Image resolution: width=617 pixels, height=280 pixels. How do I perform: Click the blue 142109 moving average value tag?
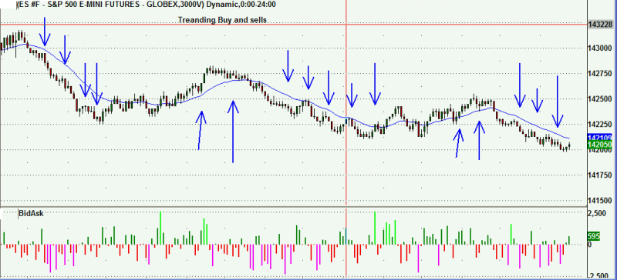[600, 138]
